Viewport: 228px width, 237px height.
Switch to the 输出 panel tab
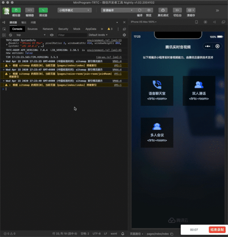[x=24, y=22]
